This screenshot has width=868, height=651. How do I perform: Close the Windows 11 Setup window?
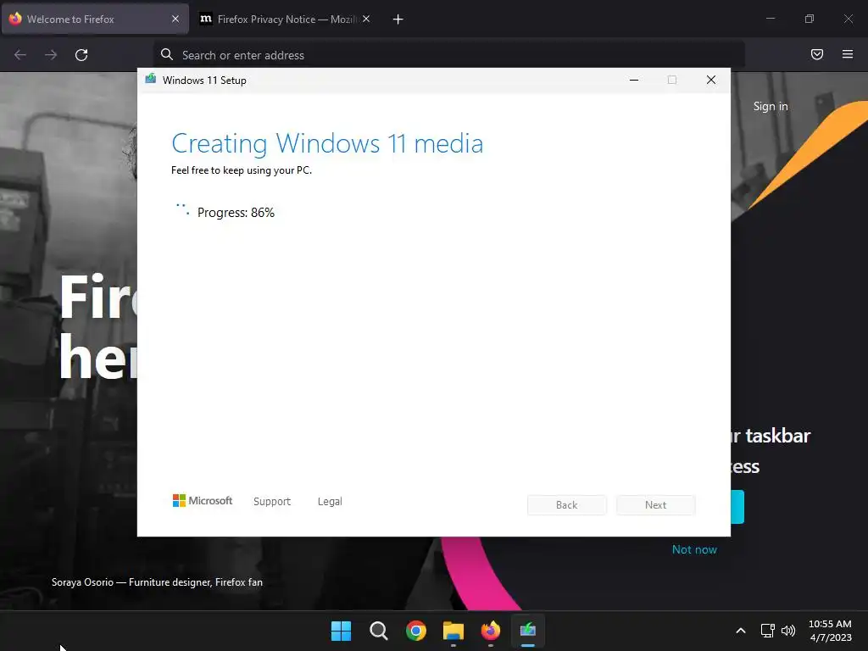(711, 81)
